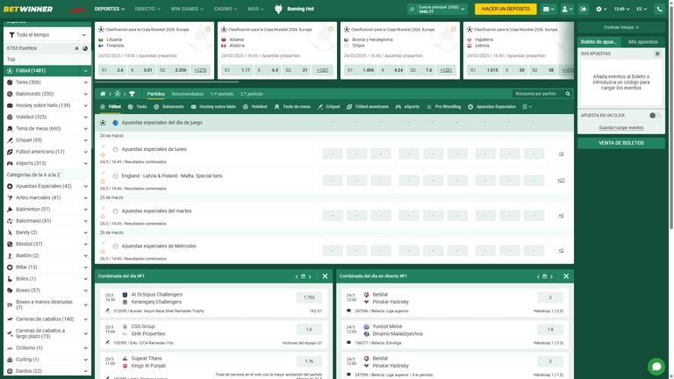This screenshot has width=674, height=379.
Task: Open the Guardar/cargar eventos link
Action: (x=621, y=128)
